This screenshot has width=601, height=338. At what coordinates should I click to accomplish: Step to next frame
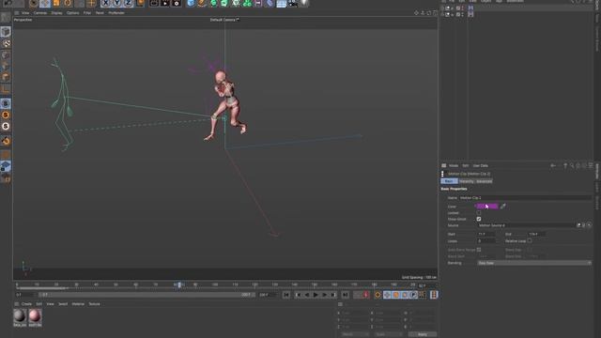325,295
